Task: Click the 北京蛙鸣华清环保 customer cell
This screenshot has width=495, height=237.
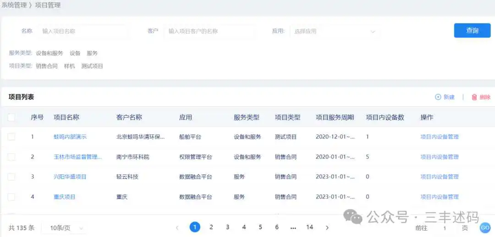Action: 141,137
